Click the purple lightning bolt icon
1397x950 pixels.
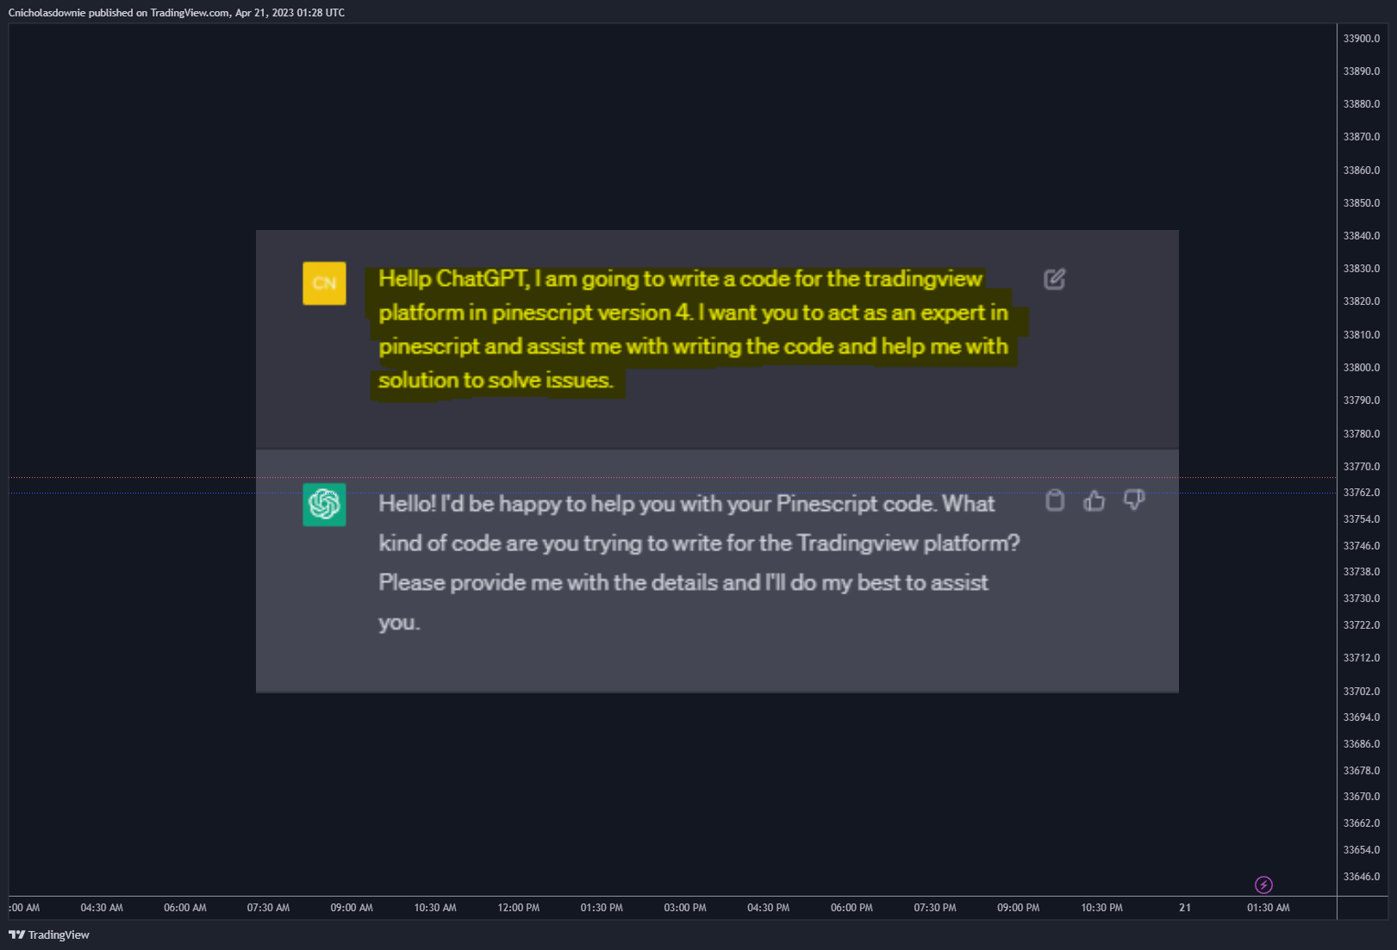[x=1263, y=885]
